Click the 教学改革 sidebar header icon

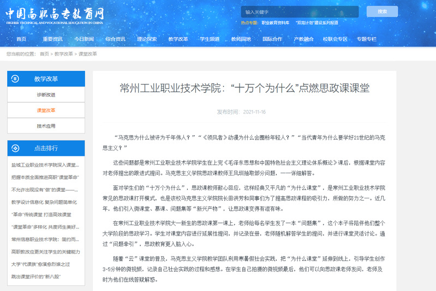pos(15,78)
